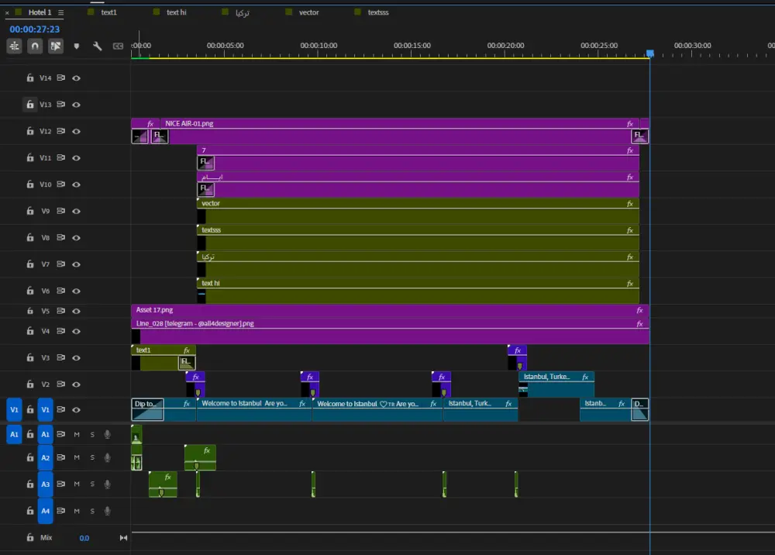Image resolution: width=775 pixels, height=555 pixels.
Task: Toggle sync lock on track A1
Action: point(60,434)
